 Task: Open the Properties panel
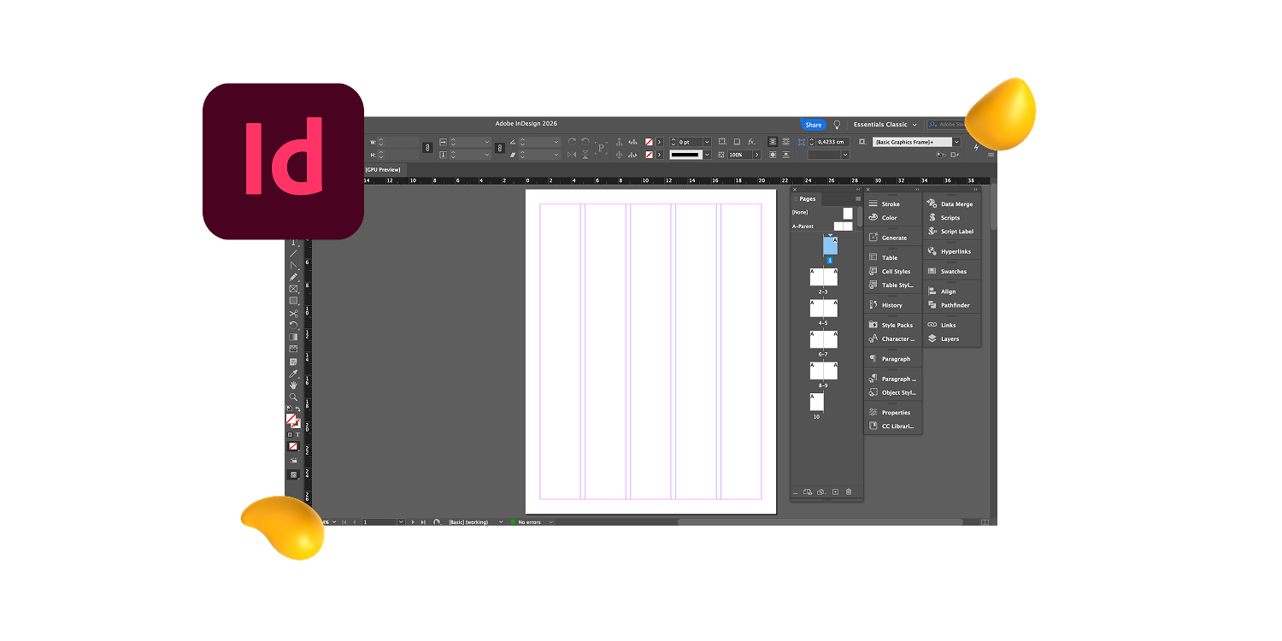(891, 412)
